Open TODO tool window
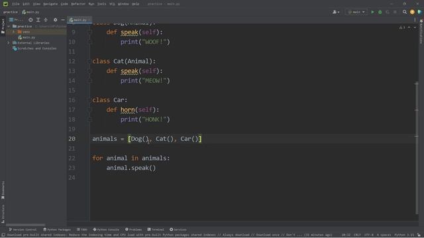 [x=81, y=229]
